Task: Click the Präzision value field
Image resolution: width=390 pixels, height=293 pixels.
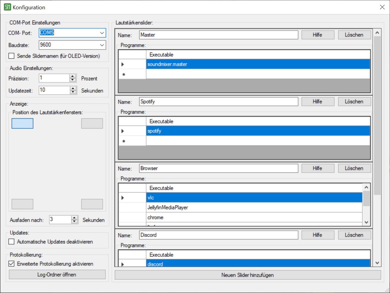Action: pyautogui.click(x=54, y=78)
